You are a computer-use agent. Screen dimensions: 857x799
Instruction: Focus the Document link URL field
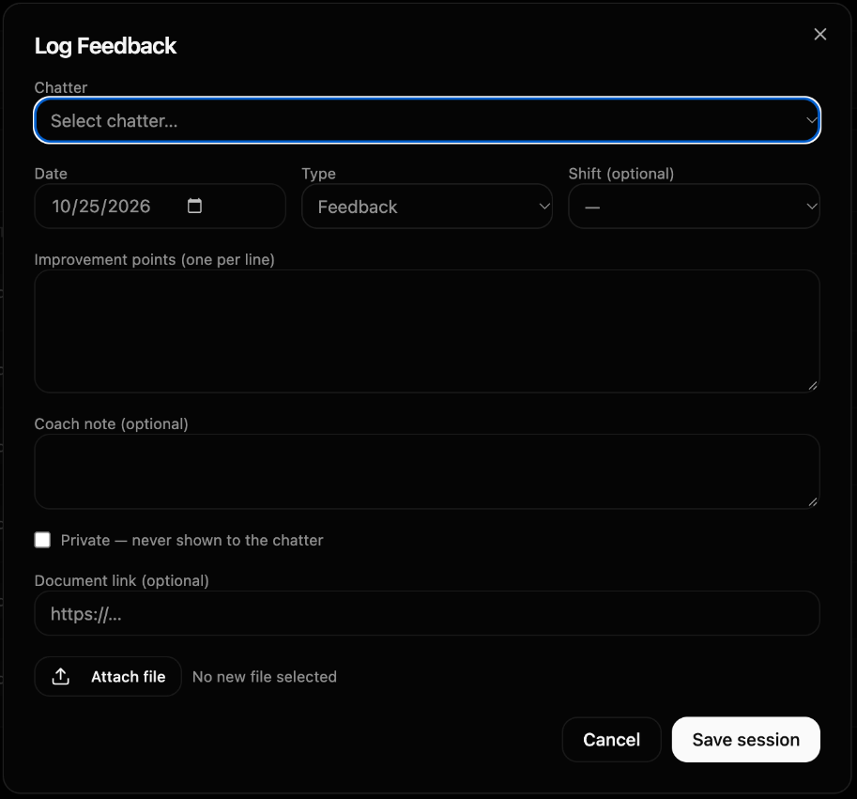click(x=427, y=613)
